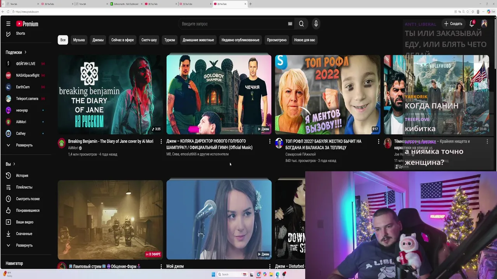Select the Скетч-шоу filter chip

click(x=149, y=40)
